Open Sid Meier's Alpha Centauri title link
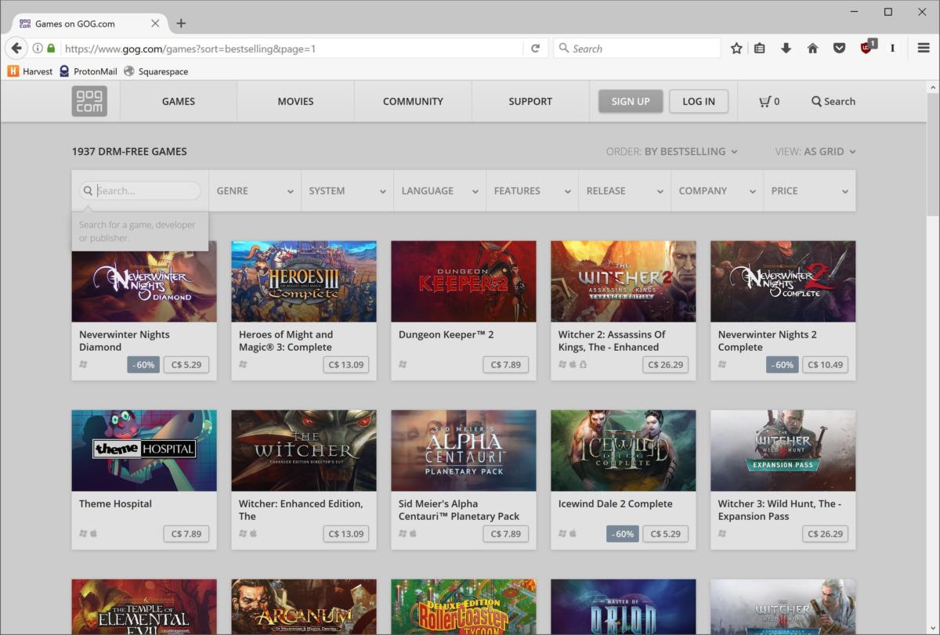The width and height of the screenshot is (940, 635). tap(459, 510)
